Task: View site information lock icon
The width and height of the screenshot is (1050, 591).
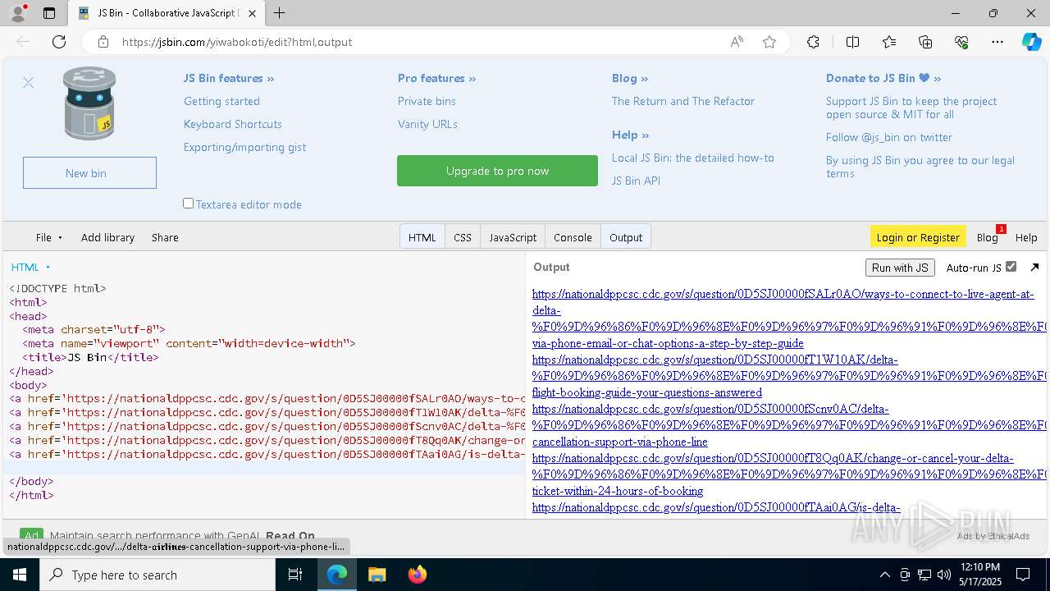Action: click(103, 42)
